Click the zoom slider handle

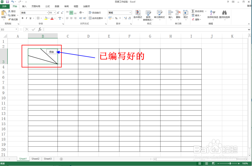[x=230, y=163]
